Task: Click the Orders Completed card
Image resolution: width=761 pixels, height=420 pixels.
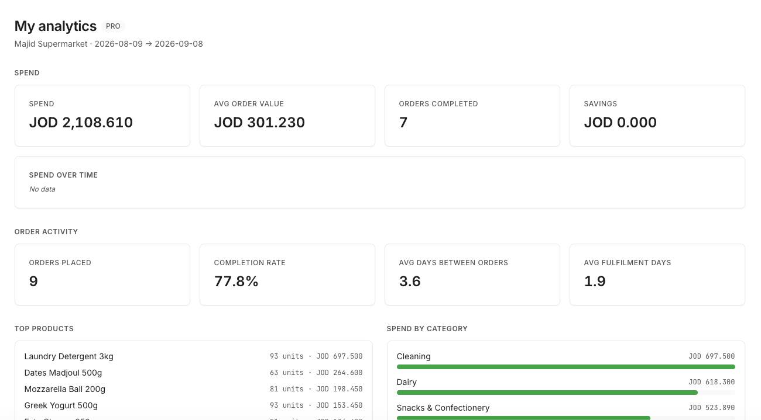Action: 472,116
